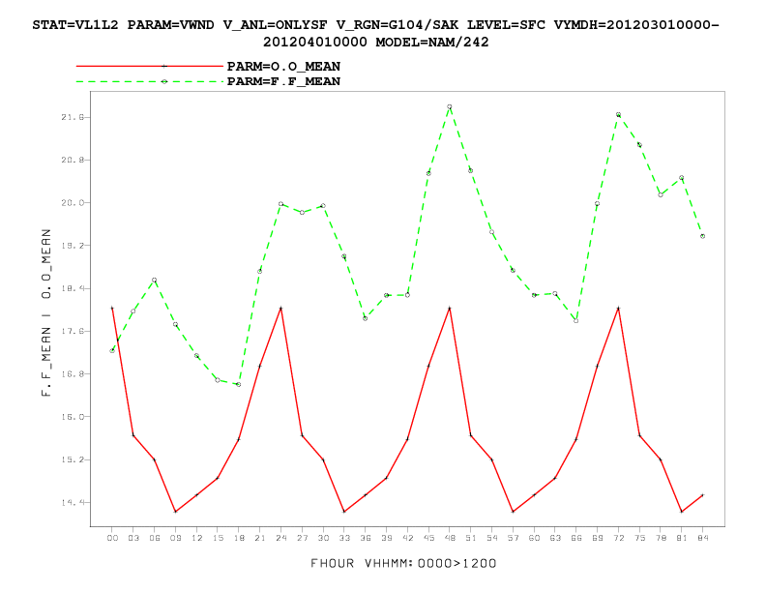Click x-axis tick label 60
The width and height of the screenshot is (766, 592).
coord(534,538)
